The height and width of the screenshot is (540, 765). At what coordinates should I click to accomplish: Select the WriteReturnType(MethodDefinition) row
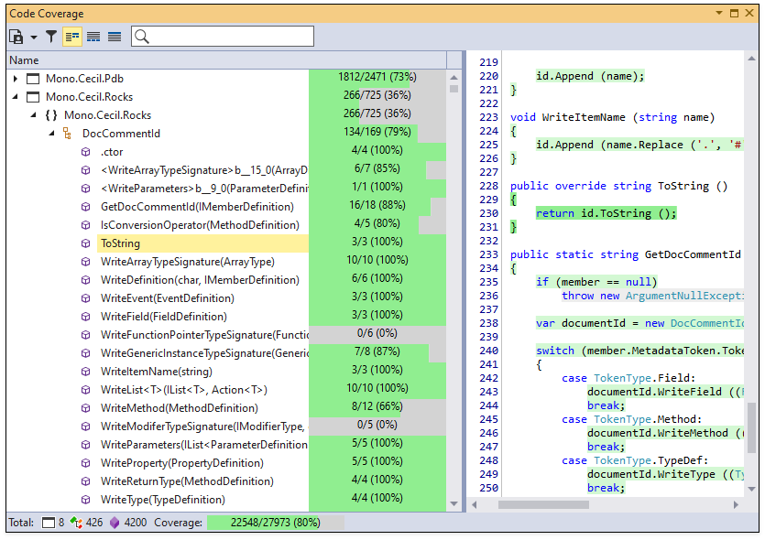(187, 481)
